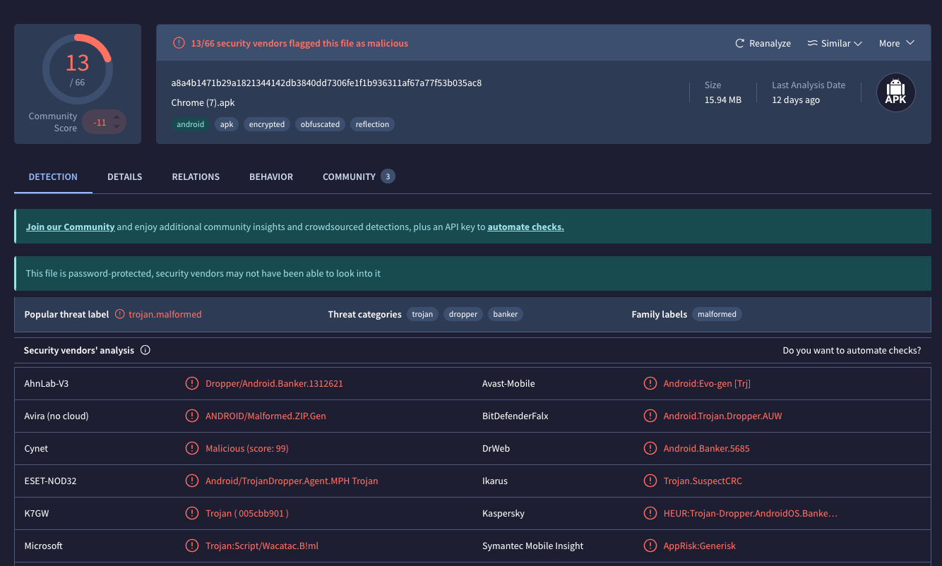Select the obfuscated tag chip
Screen dimensions: 942x566
(x=320, y=124)
